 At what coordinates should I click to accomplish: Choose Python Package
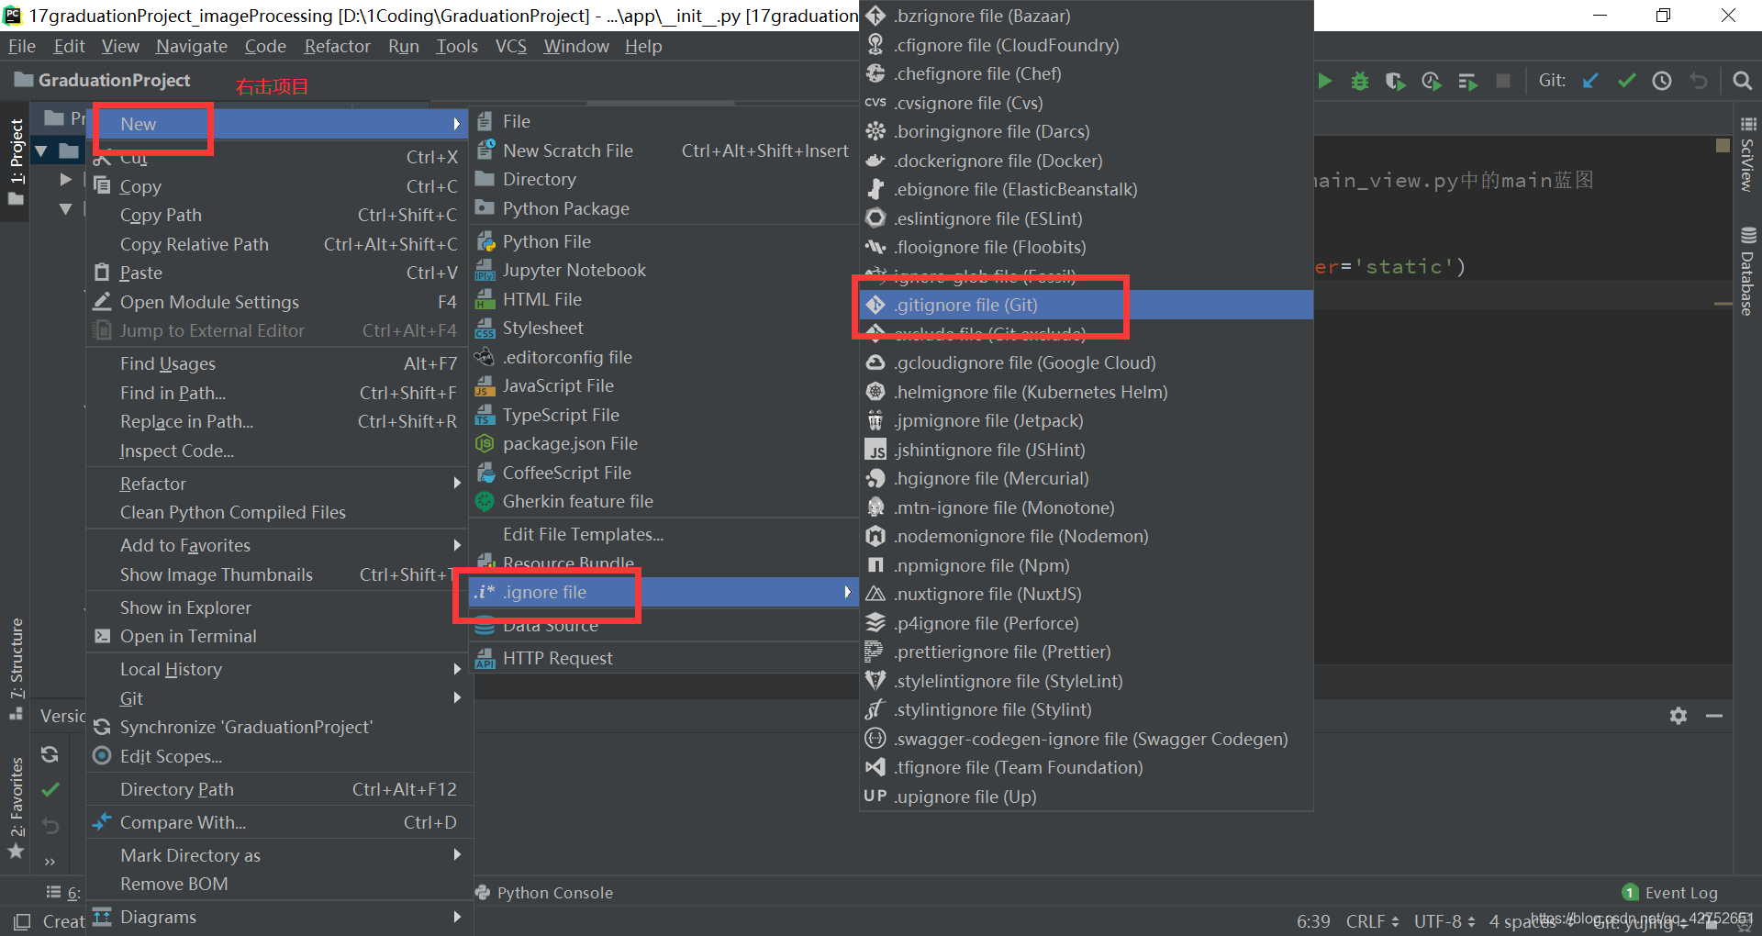664,208
